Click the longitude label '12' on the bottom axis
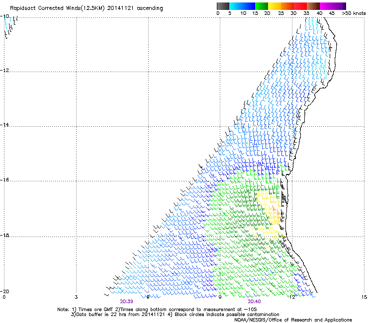This screenshot has width=368, height=323. coord(292,297)
